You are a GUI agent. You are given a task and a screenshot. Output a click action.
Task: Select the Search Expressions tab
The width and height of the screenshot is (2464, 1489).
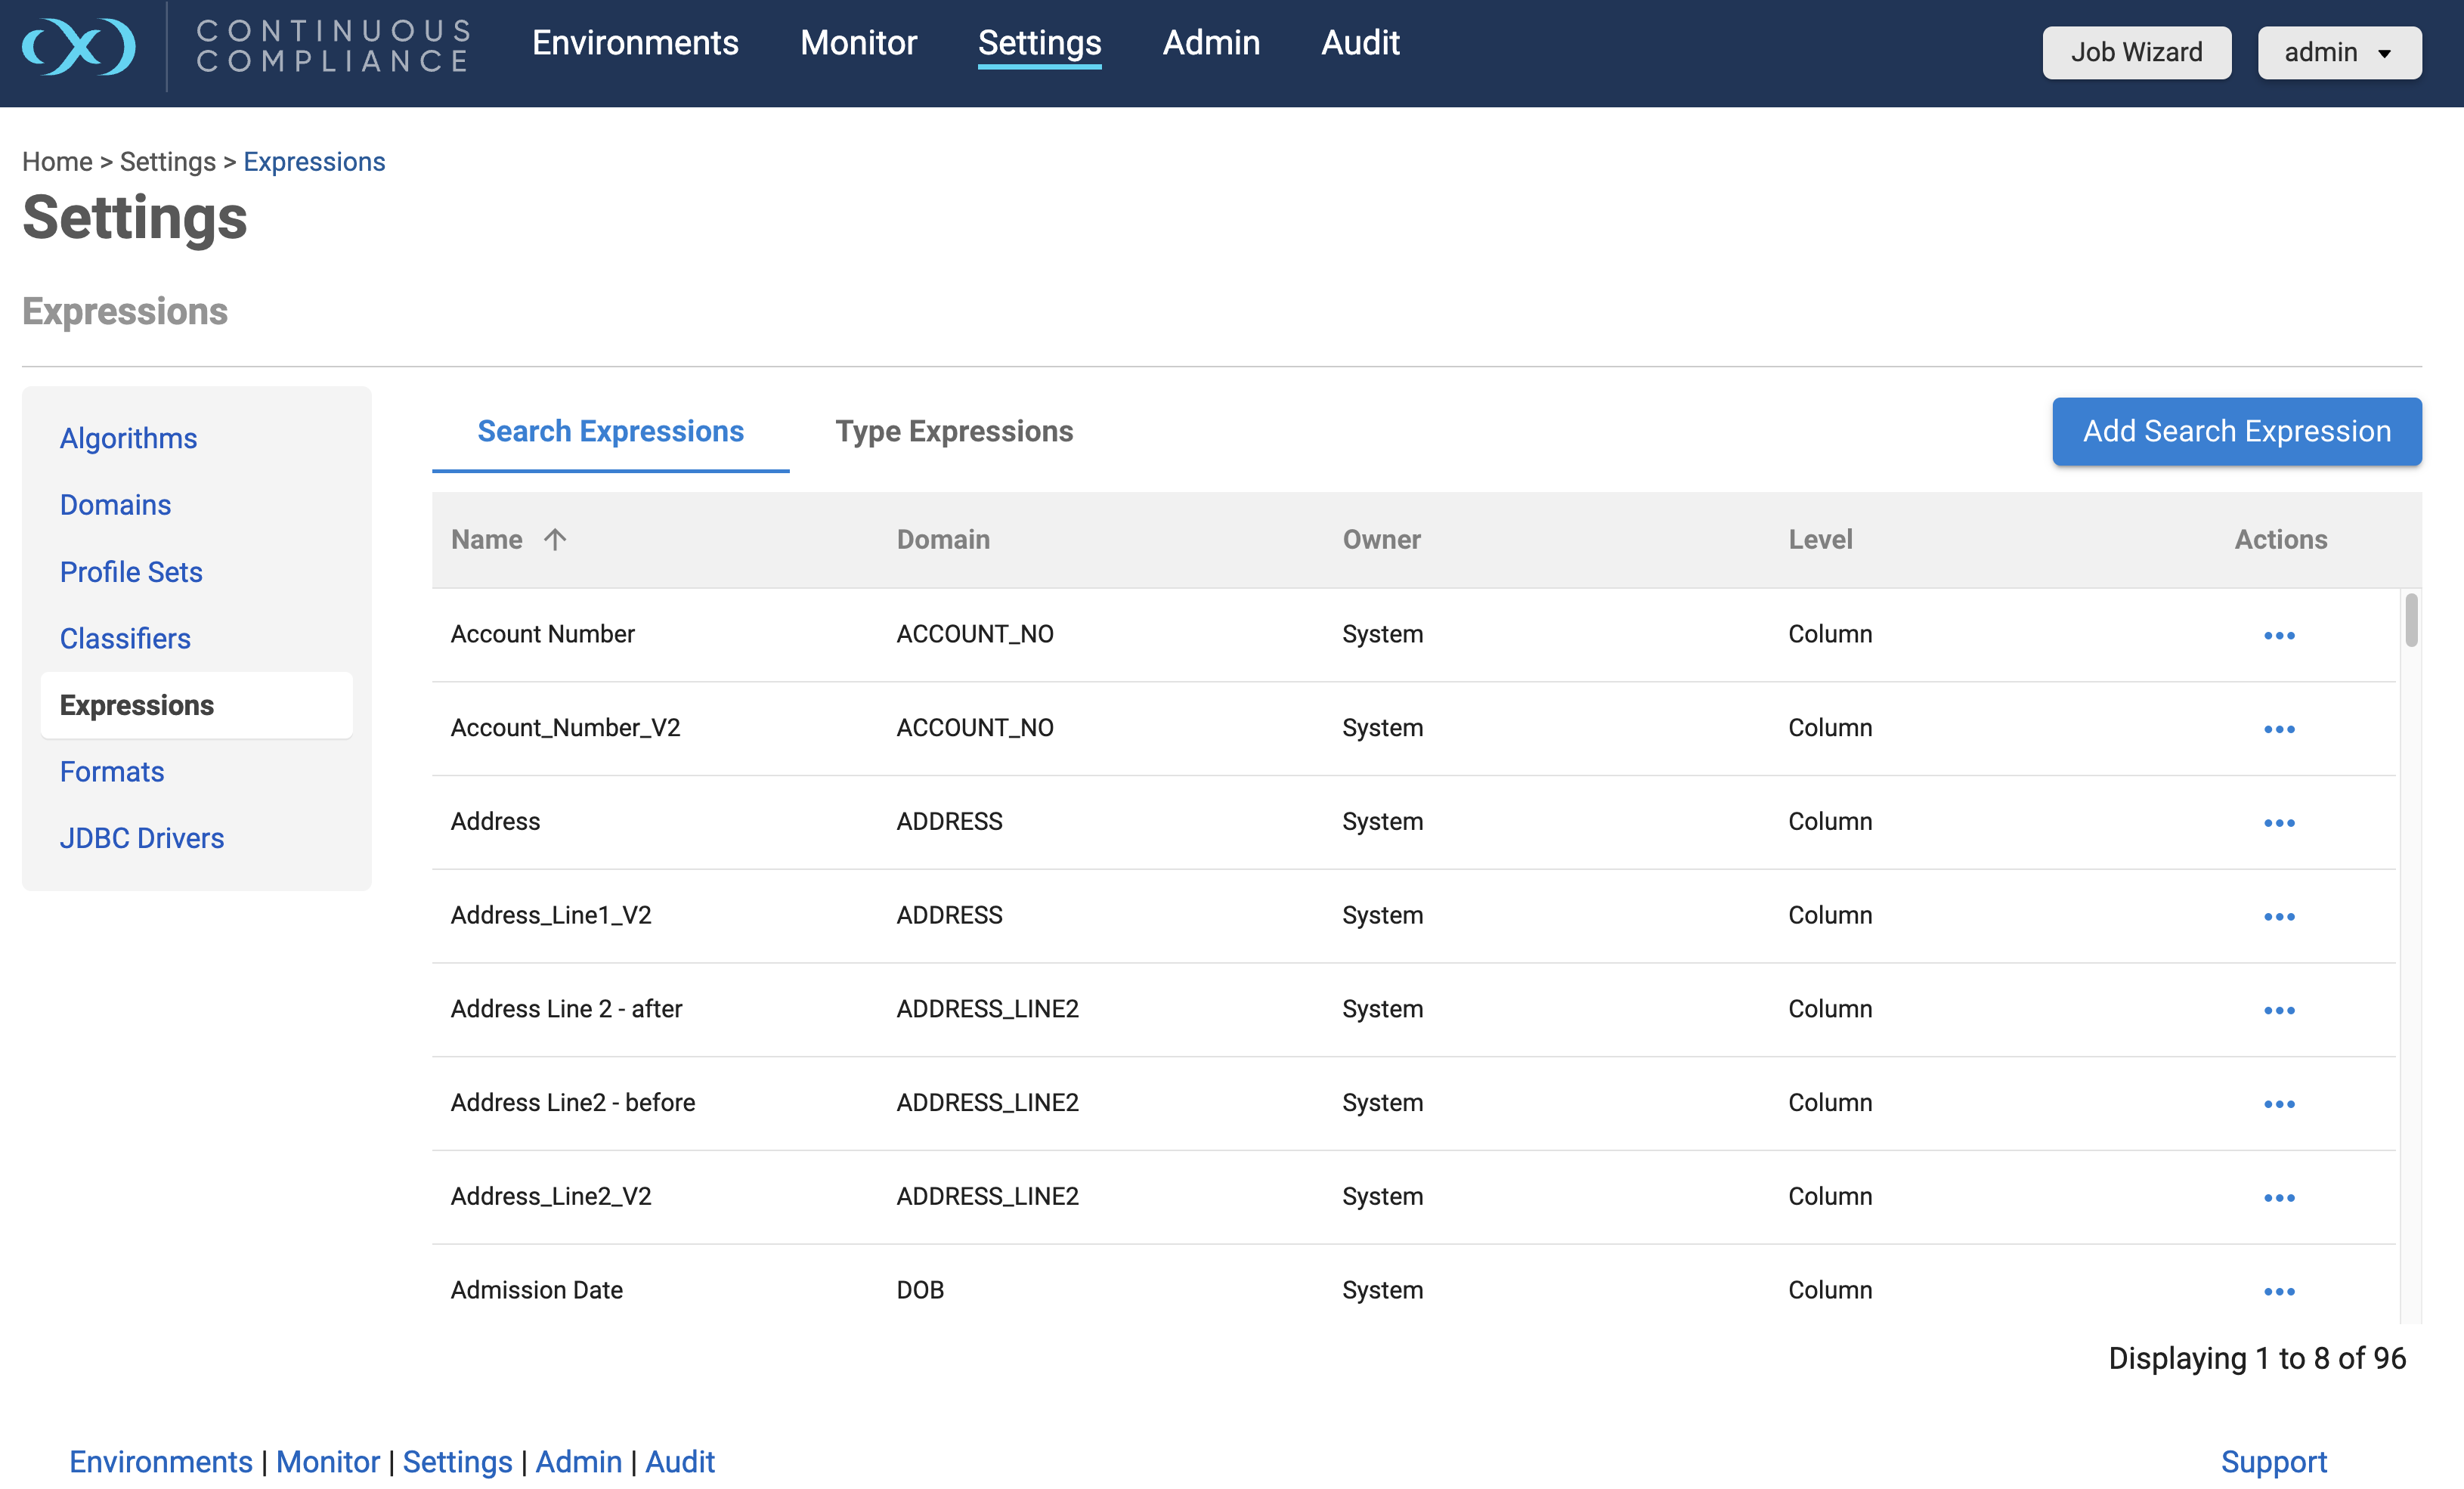point(610,431)
